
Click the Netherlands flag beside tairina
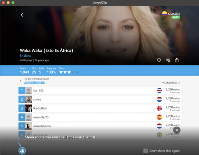click(x=159, y=99)
